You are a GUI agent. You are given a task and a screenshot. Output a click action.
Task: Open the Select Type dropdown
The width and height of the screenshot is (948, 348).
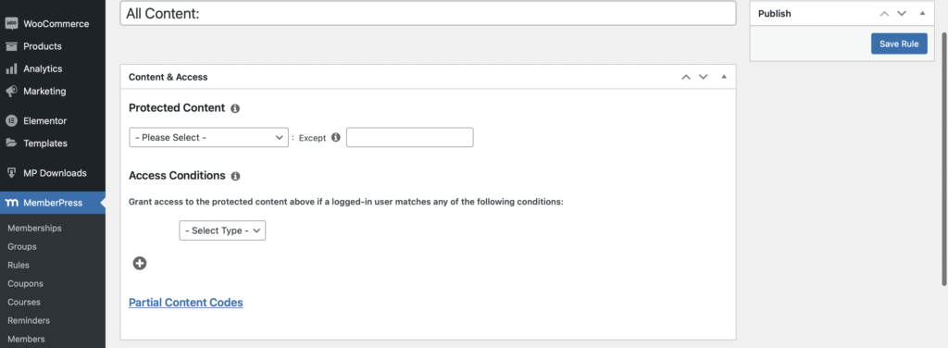(222, 230)
